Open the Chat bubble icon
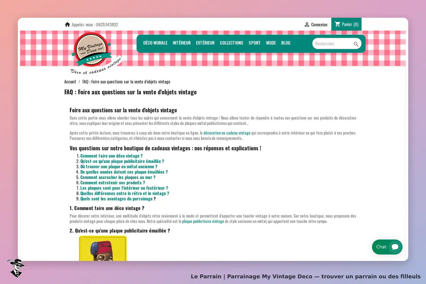Screen dimensions: 426x284 pyautogui.click(x=395, y=247)
